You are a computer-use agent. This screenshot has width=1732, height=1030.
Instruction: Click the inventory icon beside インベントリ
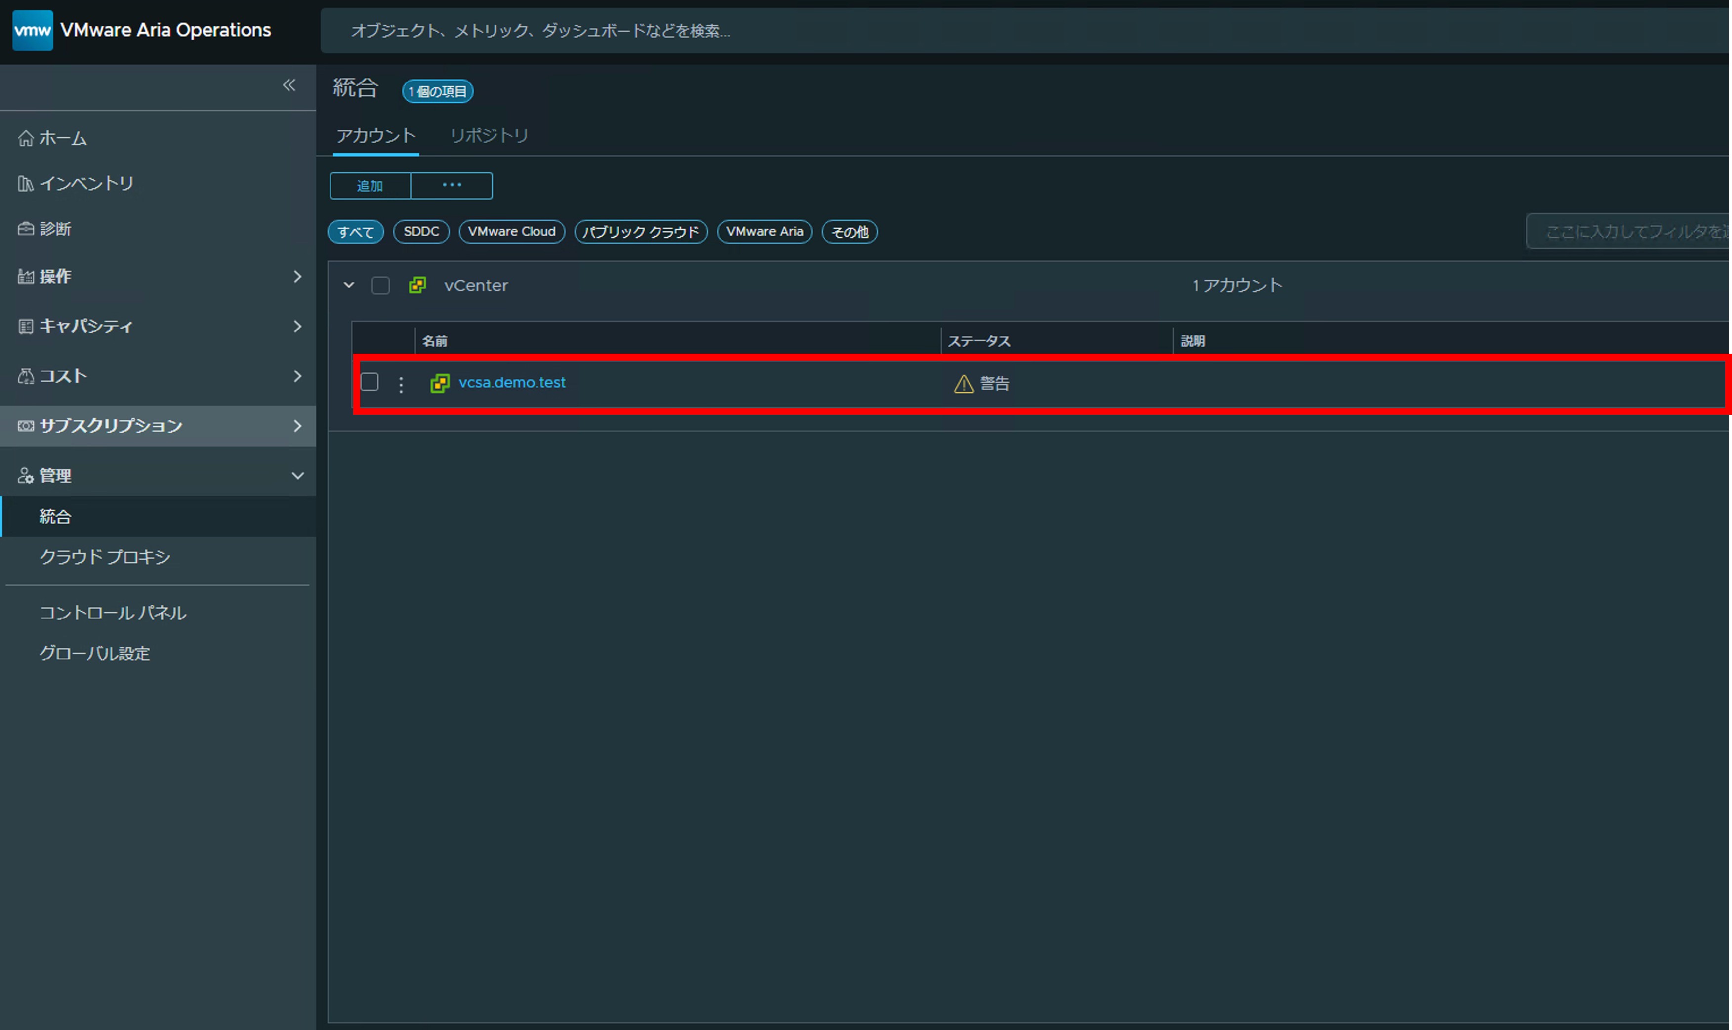26,183
